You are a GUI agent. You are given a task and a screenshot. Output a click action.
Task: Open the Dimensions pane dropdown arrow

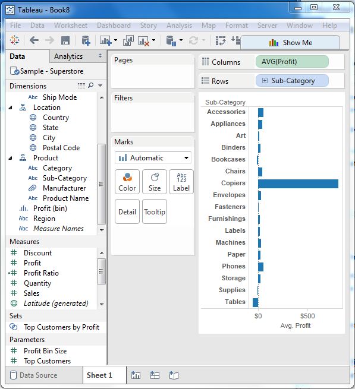pos(100,86)
